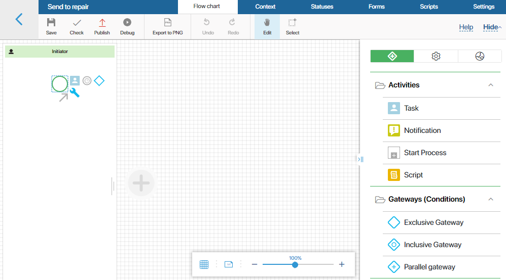Collapse the Activities section
Screen dimensions: 506x280
tap(490, 85)
